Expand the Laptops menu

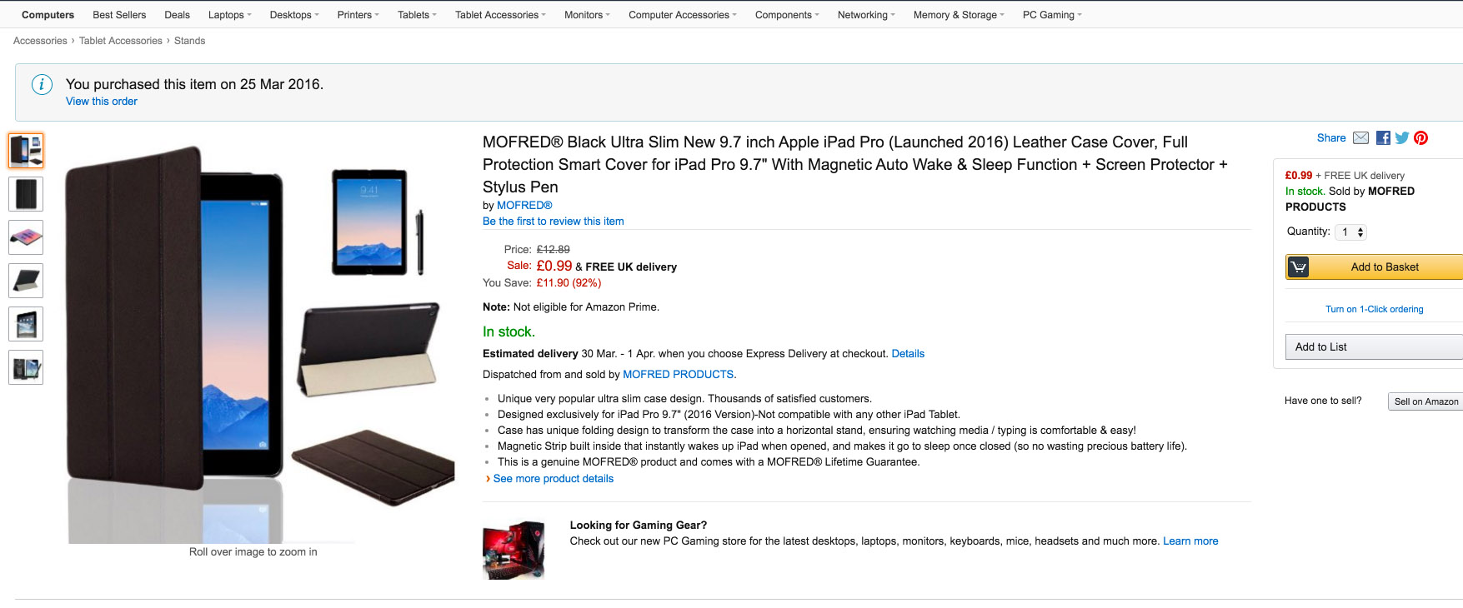[229, 15]
